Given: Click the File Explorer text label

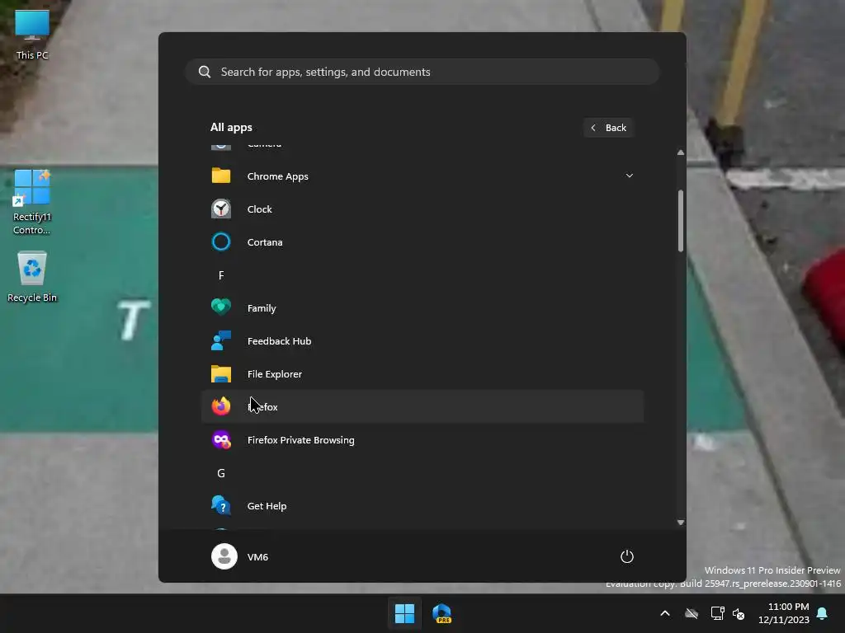Looking at the screenshot, I should pyautogui.click(x=274, y=373).
